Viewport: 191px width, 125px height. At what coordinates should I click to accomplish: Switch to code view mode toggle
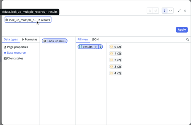pos(170,11)
